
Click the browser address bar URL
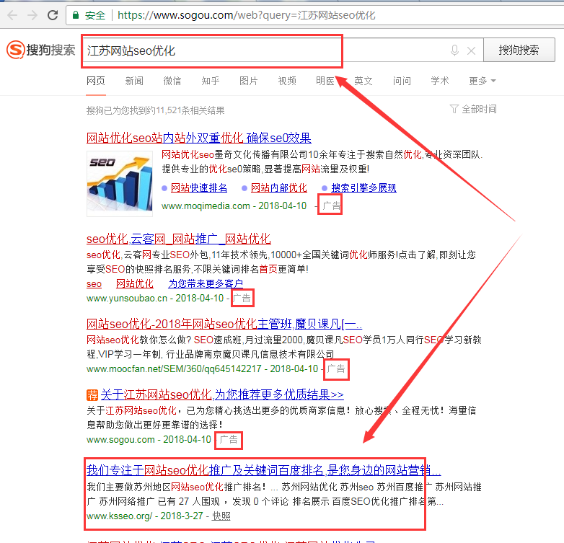click(x=245, y=15)
